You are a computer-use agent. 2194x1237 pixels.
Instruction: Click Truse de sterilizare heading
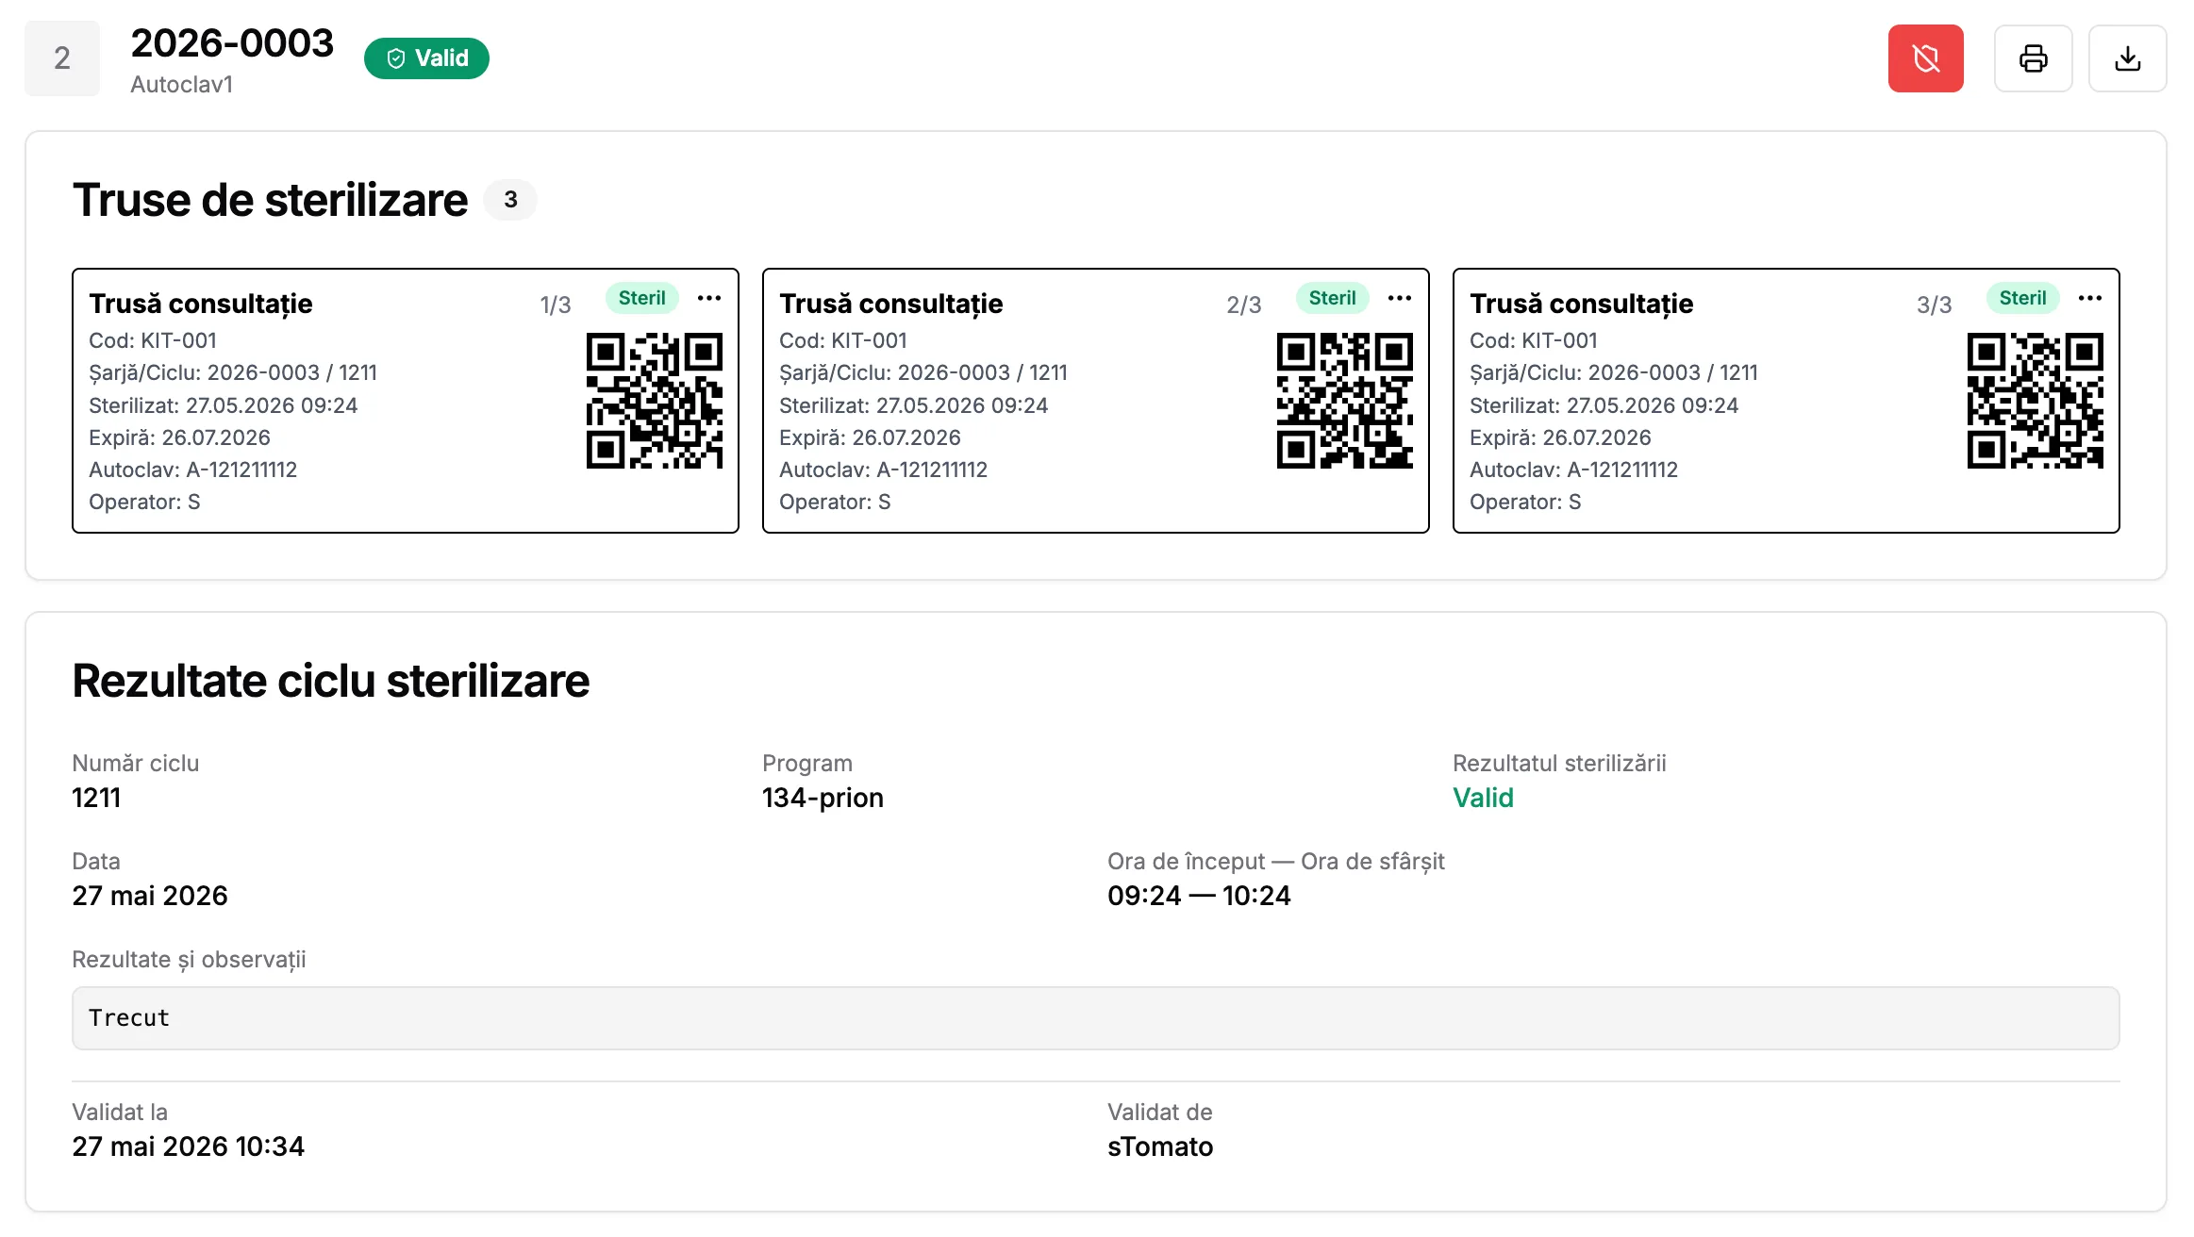[270, 200]
